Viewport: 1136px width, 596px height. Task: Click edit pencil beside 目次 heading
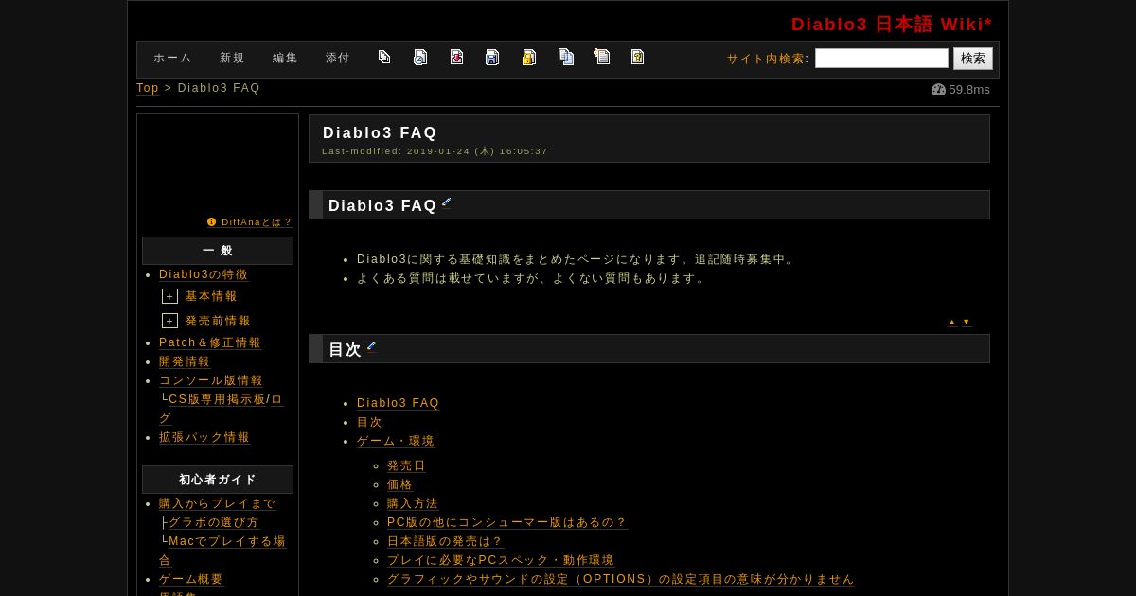[371, 346]
